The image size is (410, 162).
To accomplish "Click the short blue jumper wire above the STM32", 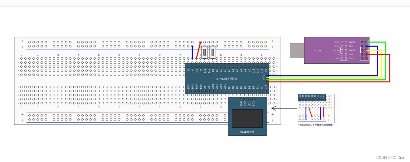I will [192, 52].
